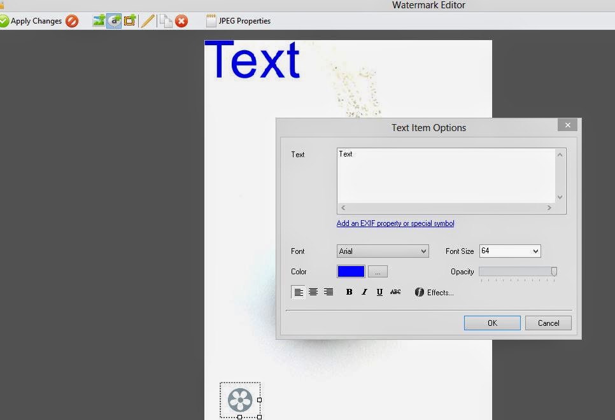Toggle underline formatting
This screenshot has height=420, width=615.
[x=379, y=292]
